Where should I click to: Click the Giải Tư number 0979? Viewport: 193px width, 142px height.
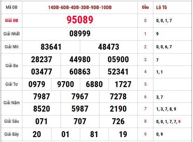pyautogui.click(x=37, y=84)
